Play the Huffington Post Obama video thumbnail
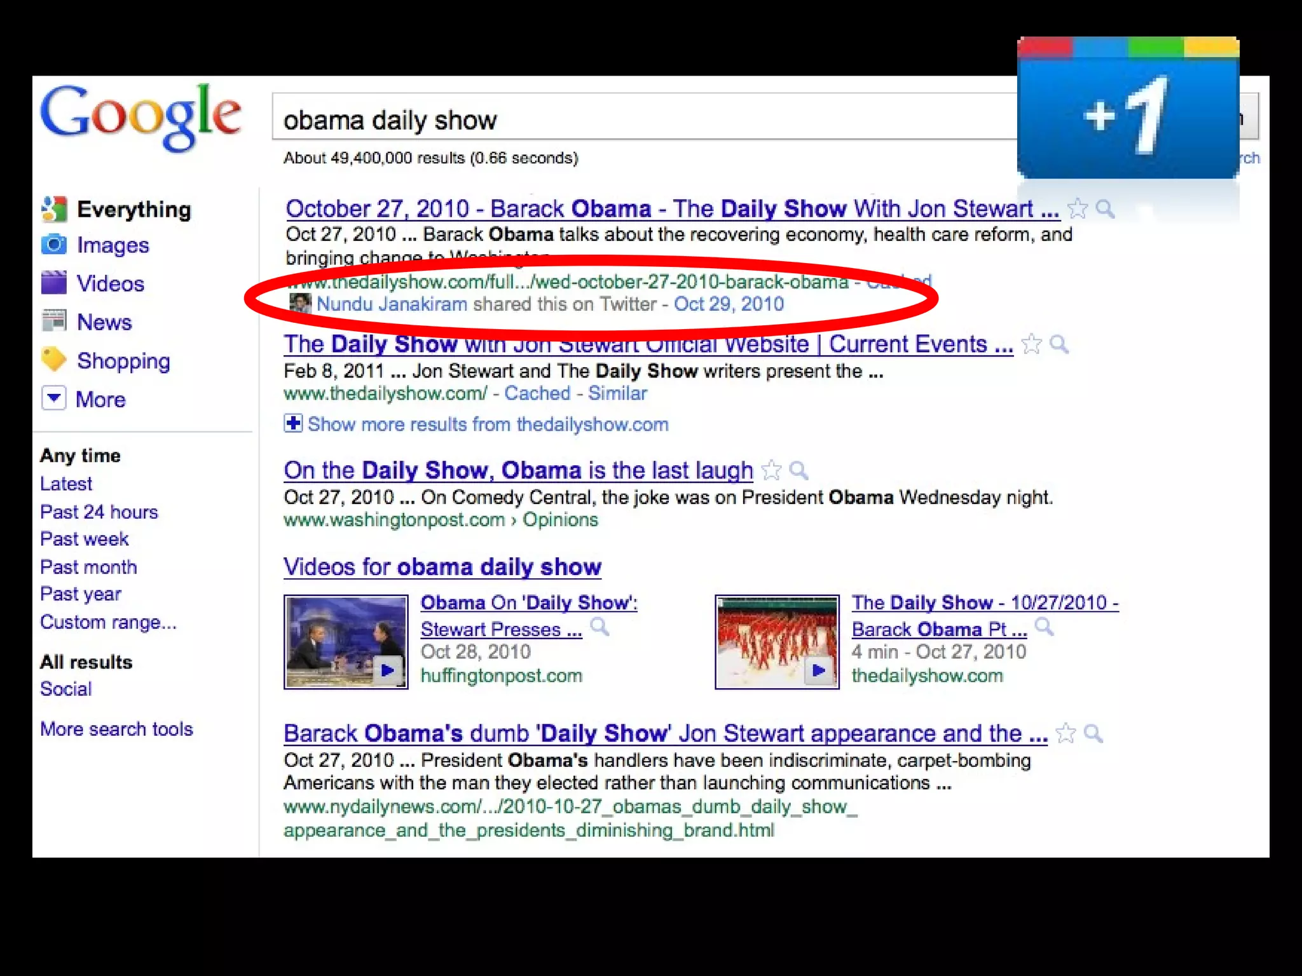 346,642
